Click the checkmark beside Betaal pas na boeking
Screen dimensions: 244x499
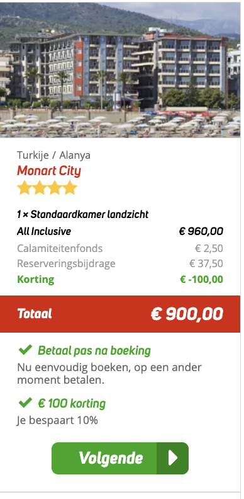(25, 350)
